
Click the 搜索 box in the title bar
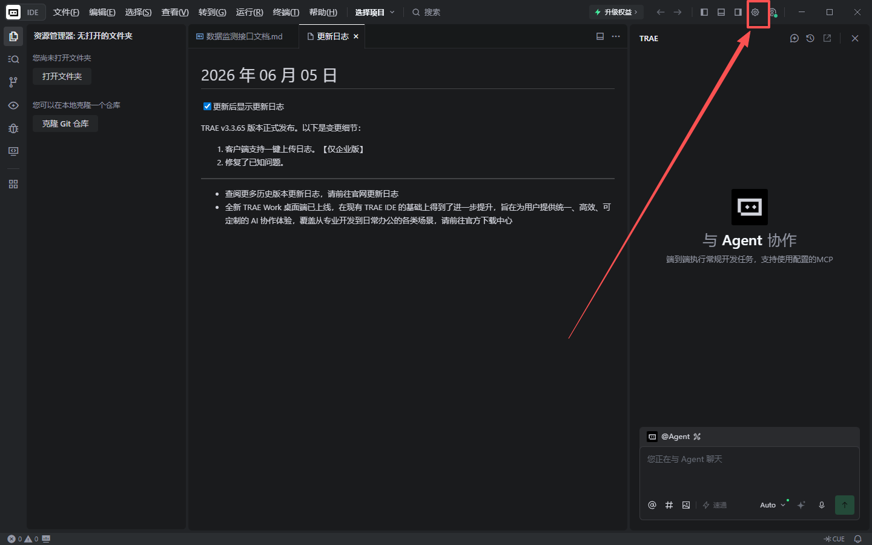coord(427,12)
